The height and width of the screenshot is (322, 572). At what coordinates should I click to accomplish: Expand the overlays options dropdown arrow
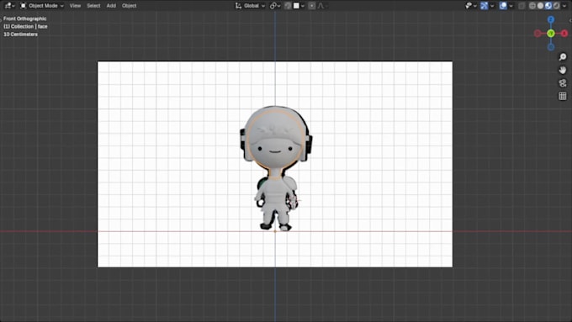click(511, 6)
